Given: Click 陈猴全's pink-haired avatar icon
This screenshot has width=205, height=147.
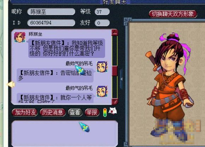Looking at the screenshot, I should 19,37.
